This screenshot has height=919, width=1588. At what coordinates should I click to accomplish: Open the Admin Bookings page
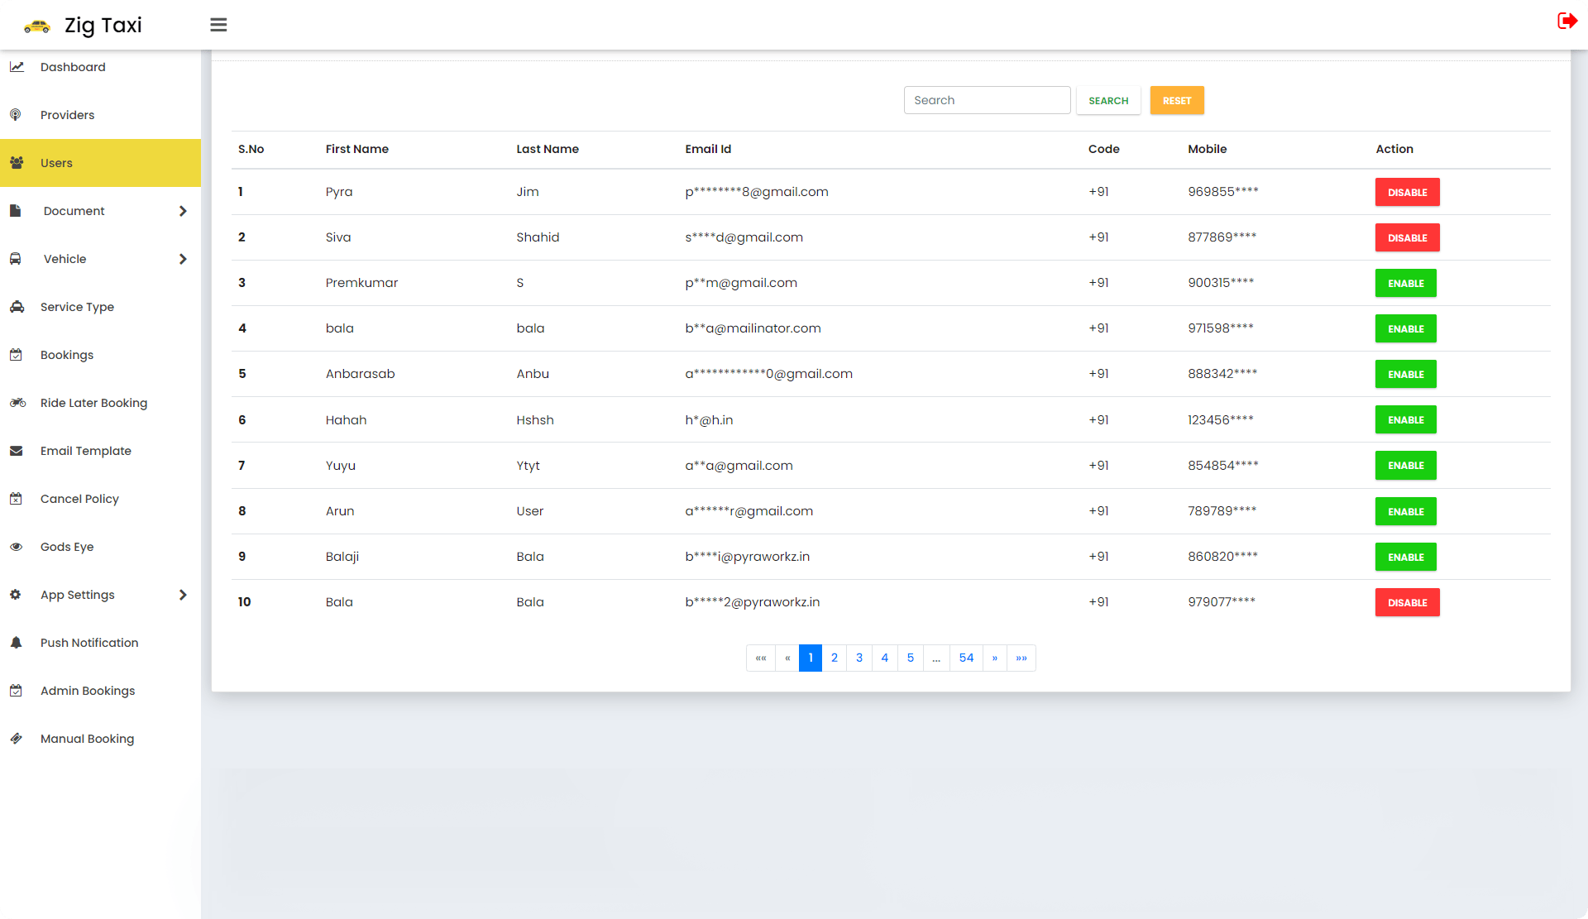coord(100,691)
